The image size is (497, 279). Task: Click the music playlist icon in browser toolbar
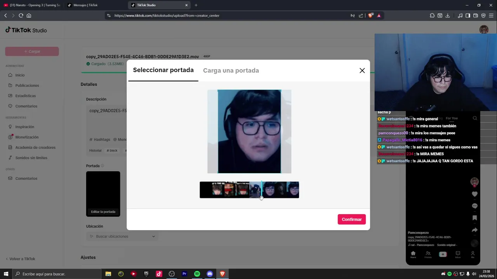tap(460, 15)
